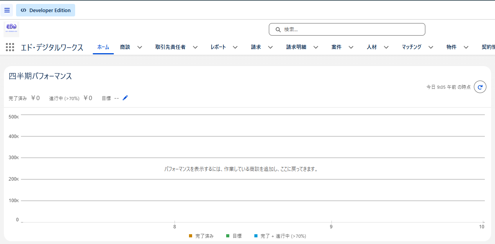Expand the 案件 dropdown chevron
This screenshot has height=244, width=495.
[x=351, y=47]
